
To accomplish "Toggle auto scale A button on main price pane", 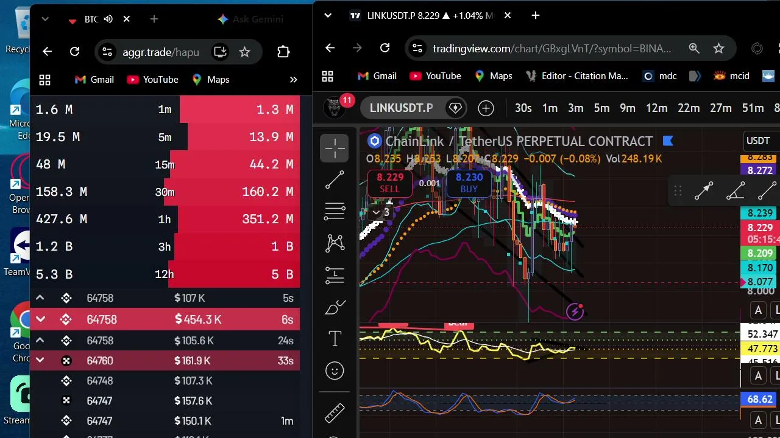I will point(758,310).
